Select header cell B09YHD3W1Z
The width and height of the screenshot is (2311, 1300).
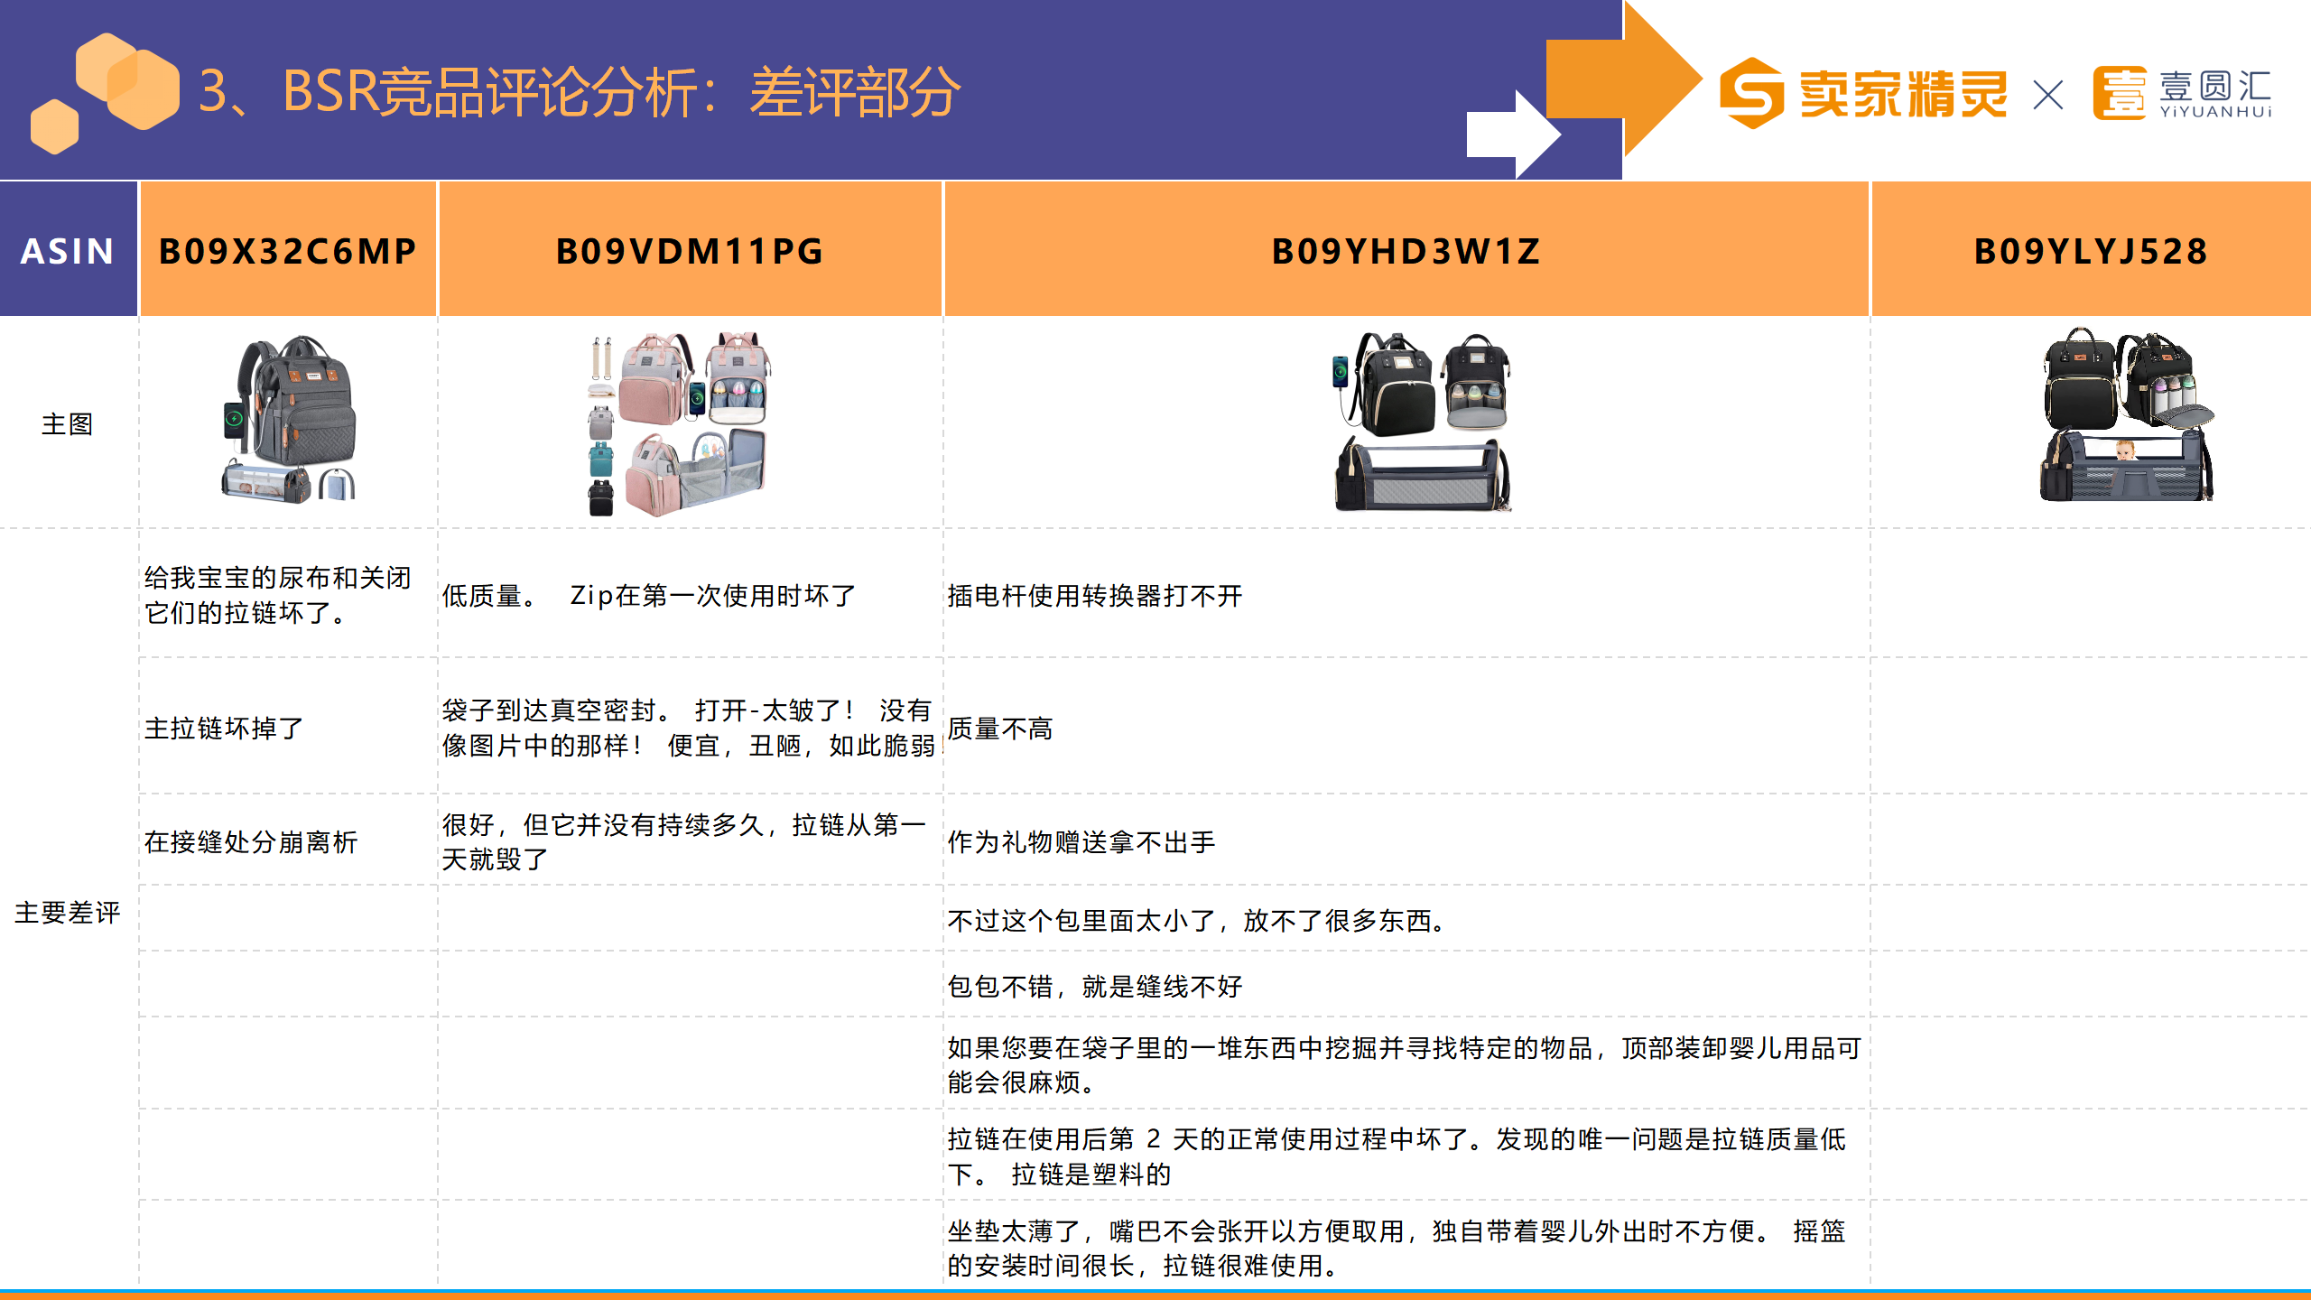pyautogui.click(x=1406, y=249)
